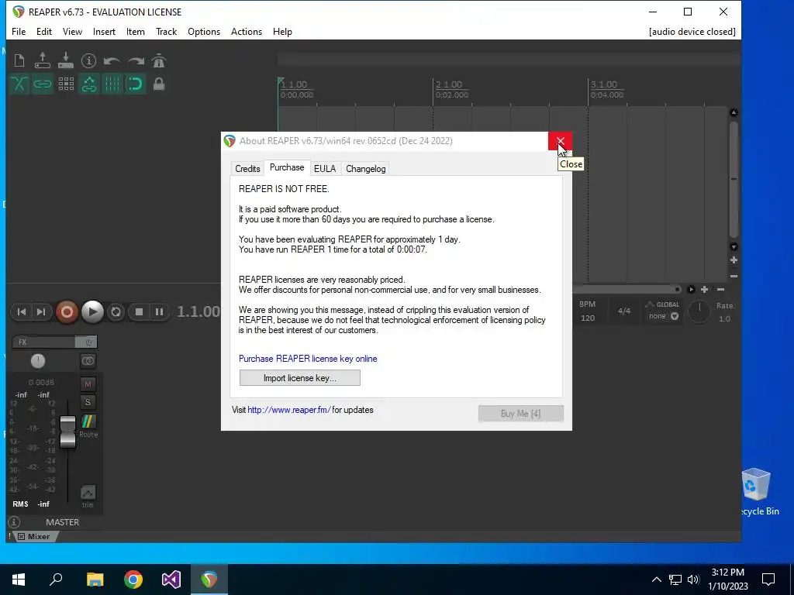Open the Track menu
The height and width of the screenshot is (595, 794).
tap(166, 31)
